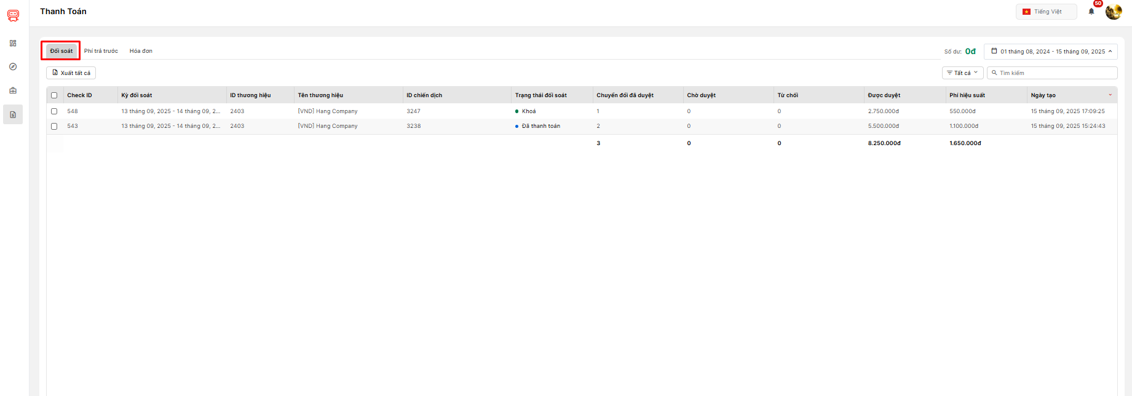Switch to the Hóa đơn tab

coord(141,51)
